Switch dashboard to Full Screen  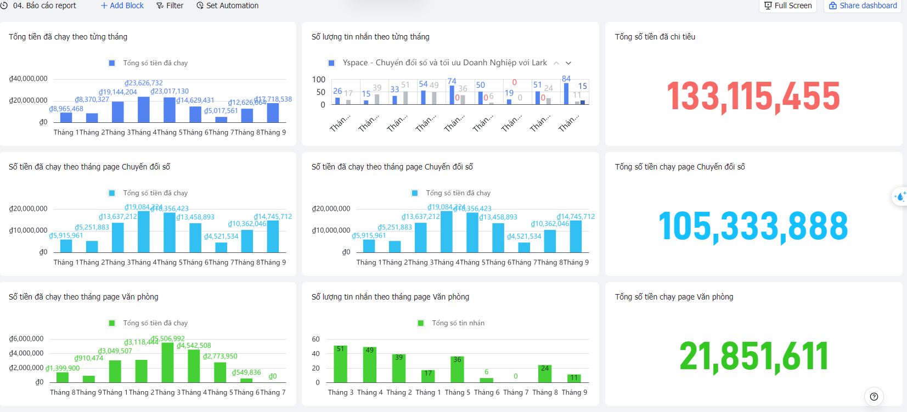[x=788, y=5]
